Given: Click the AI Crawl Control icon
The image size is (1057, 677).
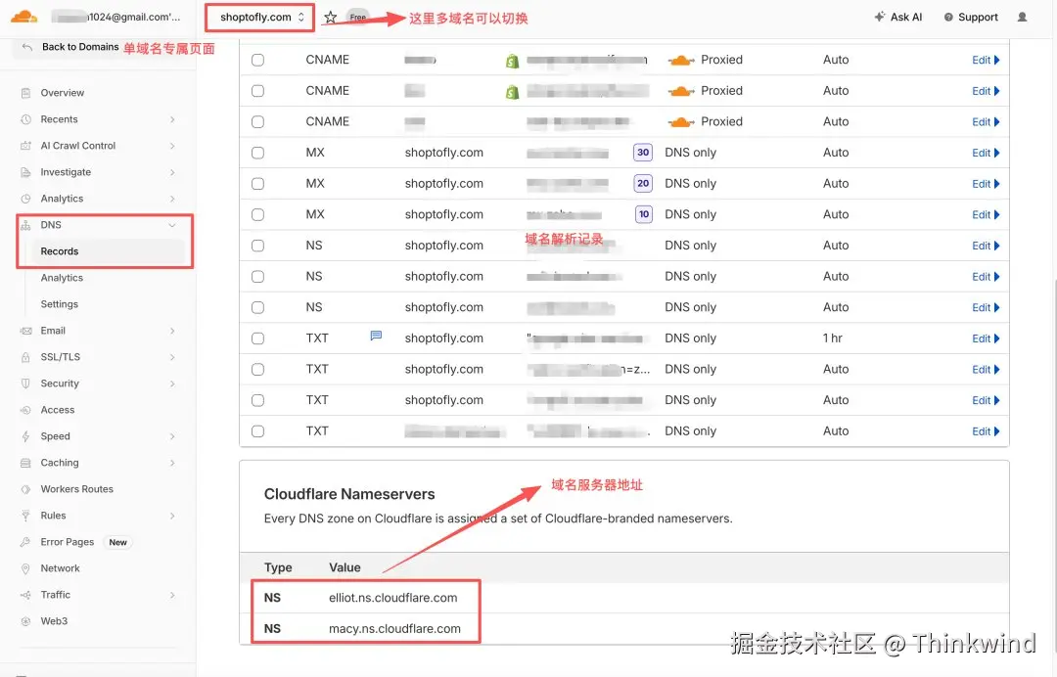Looking at the screenshot, I should (25, 146).
